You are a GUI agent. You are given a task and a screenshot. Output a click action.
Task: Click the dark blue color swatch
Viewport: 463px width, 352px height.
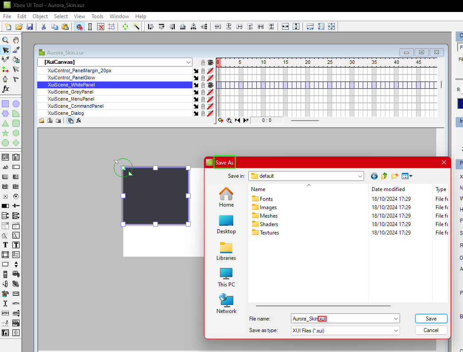460,104
